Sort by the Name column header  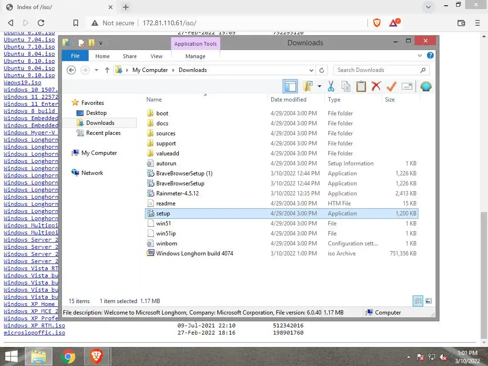pos(154,100)
